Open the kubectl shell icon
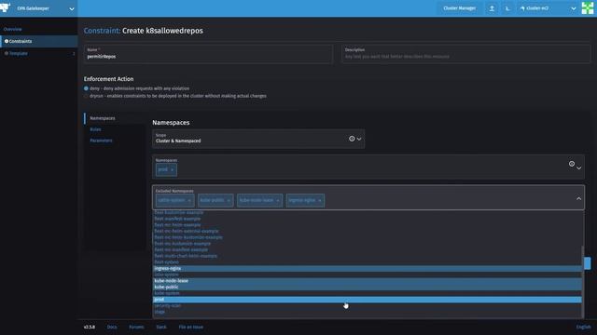The width and height of the screenshot is (597, 335). (x=507, y=8)
